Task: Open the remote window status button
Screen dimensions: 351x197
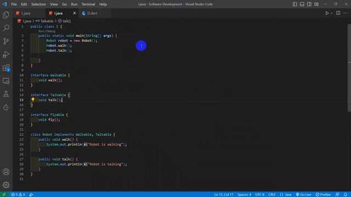Action: (4, 194)
